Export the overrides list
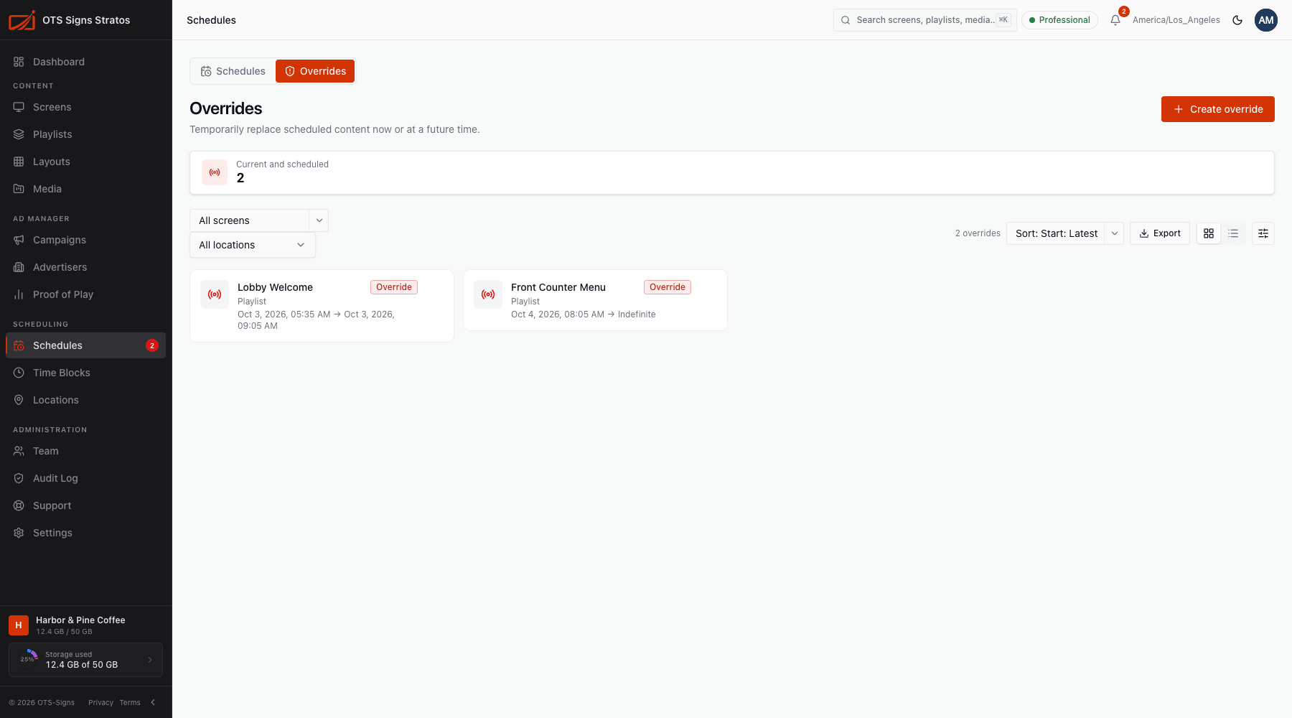The height and width of the screenshot is (718, 1292). (x=1160, y=233)
